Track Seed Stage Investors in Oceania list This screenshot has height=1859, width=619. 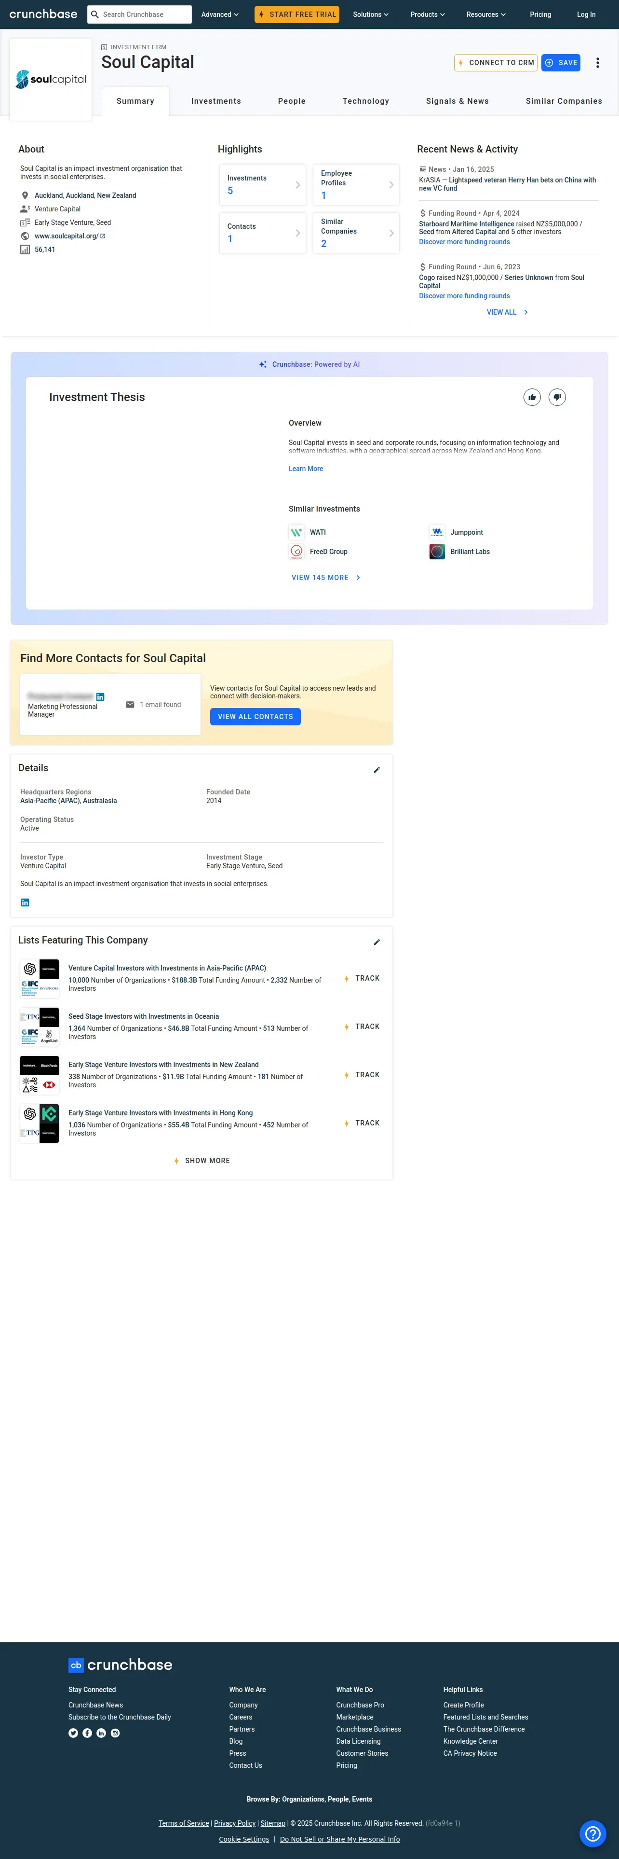(x=362, y=1026)
